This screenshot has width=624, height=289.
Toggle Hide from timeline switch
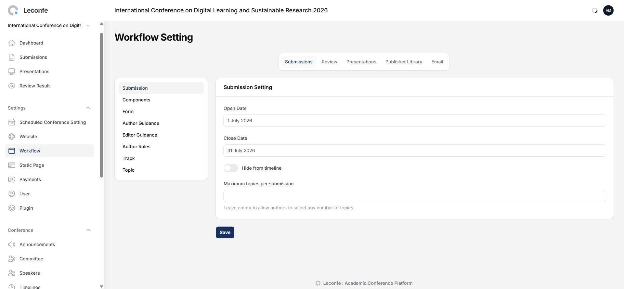tap(231, 168)
